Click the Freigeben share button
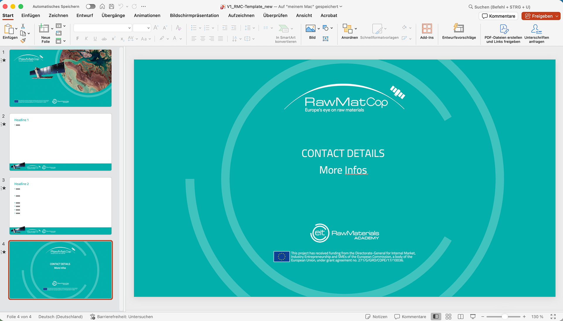The image size is (563, 321). [x=538, y=16]
